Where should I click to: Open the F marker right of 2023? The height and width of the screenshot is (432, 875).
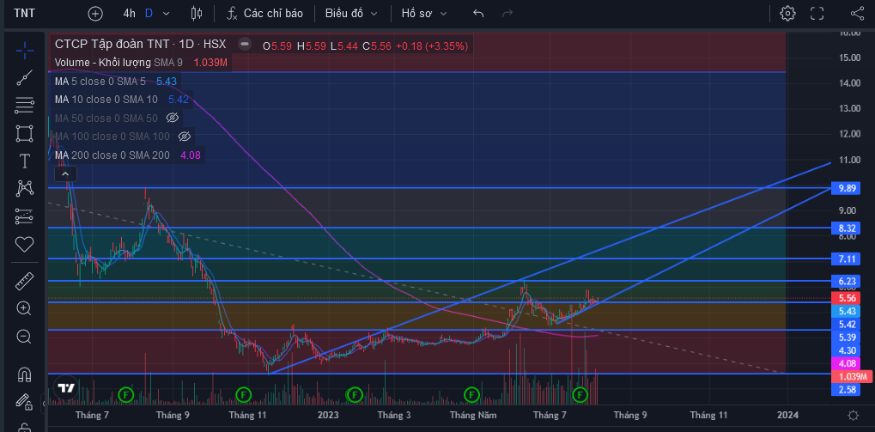point(354,395)
